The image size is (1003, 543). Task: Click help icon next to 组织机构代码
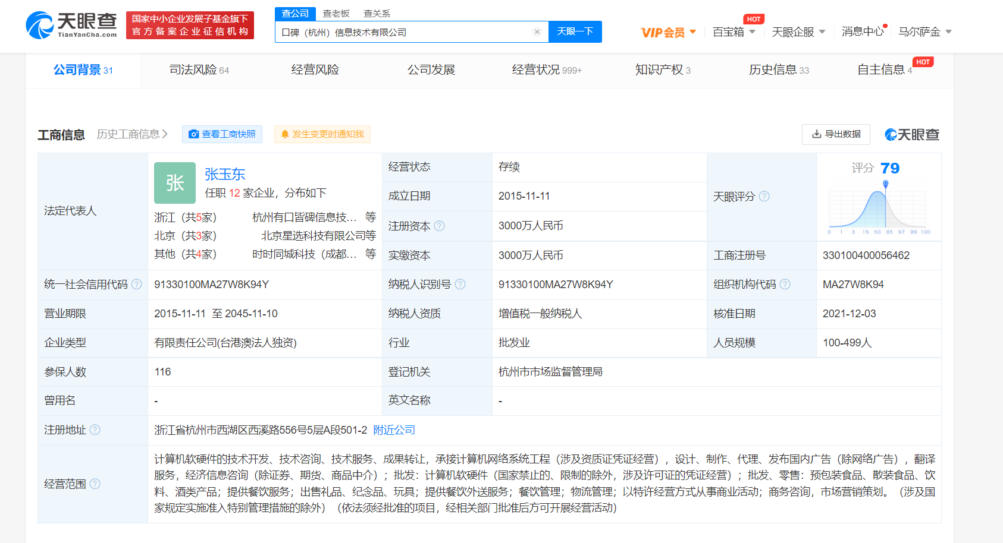point(785,285)
